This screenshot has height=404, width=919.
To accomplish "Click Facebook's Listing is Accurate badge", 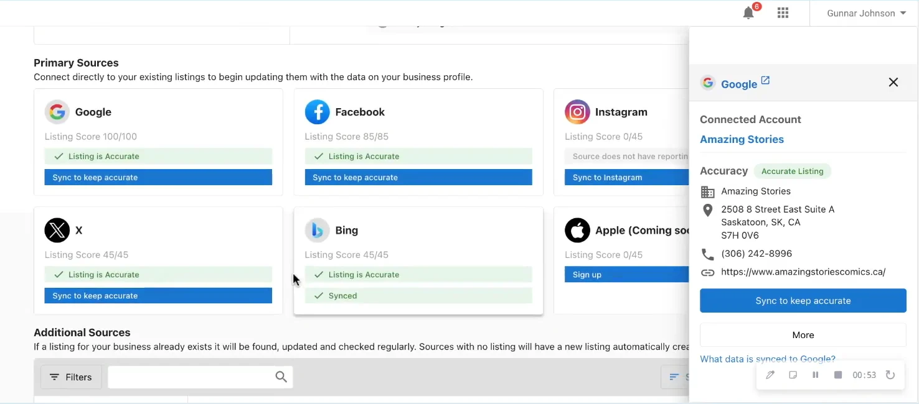I will (x=418, y=156).
